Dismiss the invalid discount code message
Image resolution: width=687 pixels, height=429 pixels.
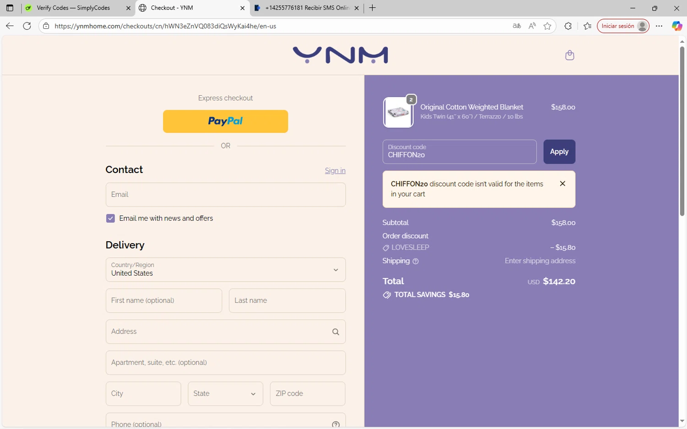562,184
